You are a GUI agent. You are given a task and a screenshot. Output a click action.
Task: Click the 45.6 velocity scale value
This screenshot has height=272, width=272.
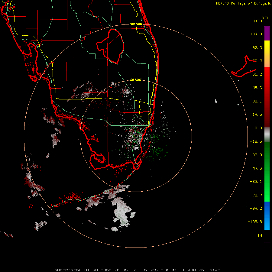(x=257, y=88)
